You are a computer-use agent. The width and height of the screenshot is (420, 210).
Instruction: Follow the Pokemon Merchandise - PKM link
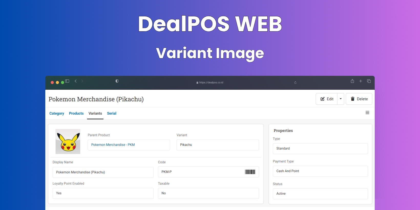point(113,145)
